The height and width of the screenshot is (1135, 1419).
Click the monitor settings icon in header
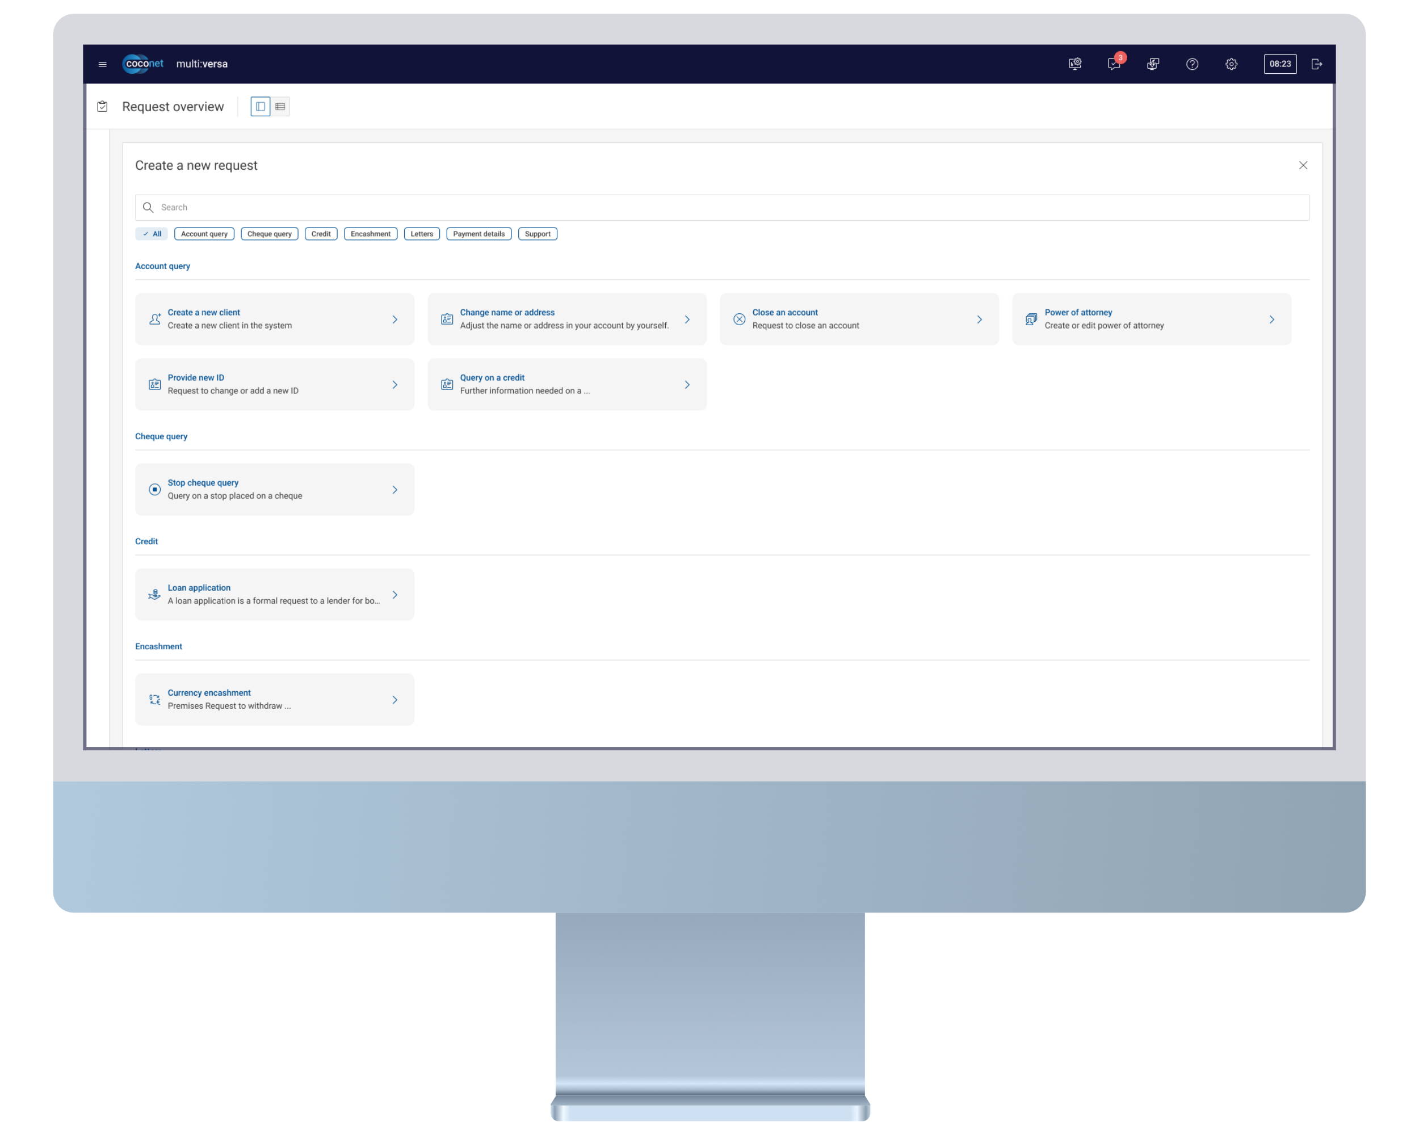coord(1075,64)
